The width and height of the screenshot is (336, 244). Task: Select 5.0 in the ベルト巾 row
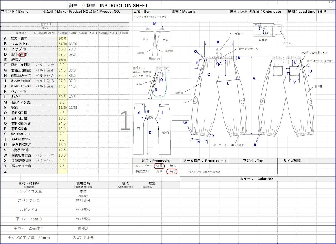coord(62,92)
